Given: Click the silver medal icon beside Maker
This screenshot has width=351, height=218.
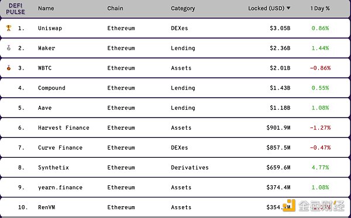Looking at the screenshot, I should click(9, 48).
